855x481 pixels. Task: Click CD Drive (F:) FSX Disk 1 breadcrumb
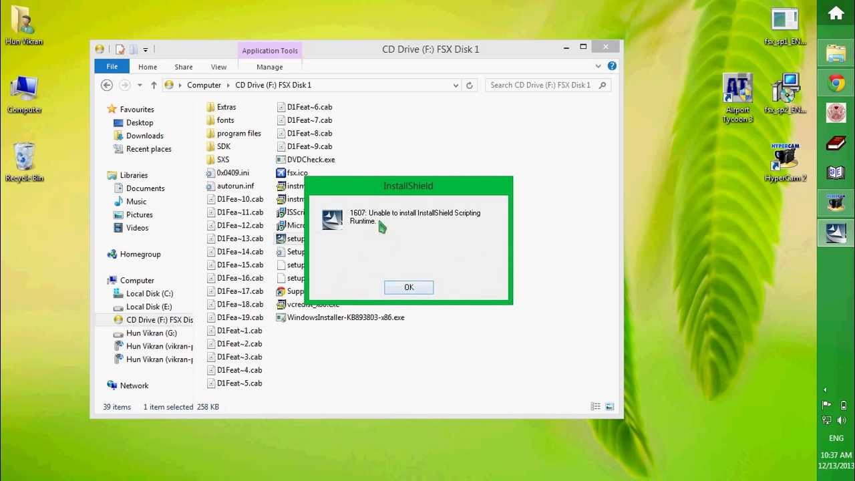tap(273, 86)
